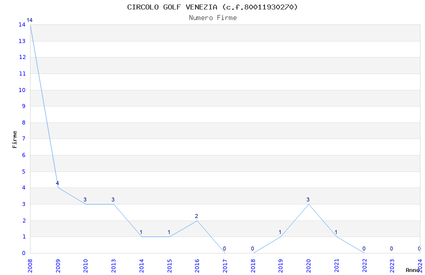The width and height of the screenshot is (425, 275).
Task: Click data point label 1 for 2014
Action: coord(141,232)
